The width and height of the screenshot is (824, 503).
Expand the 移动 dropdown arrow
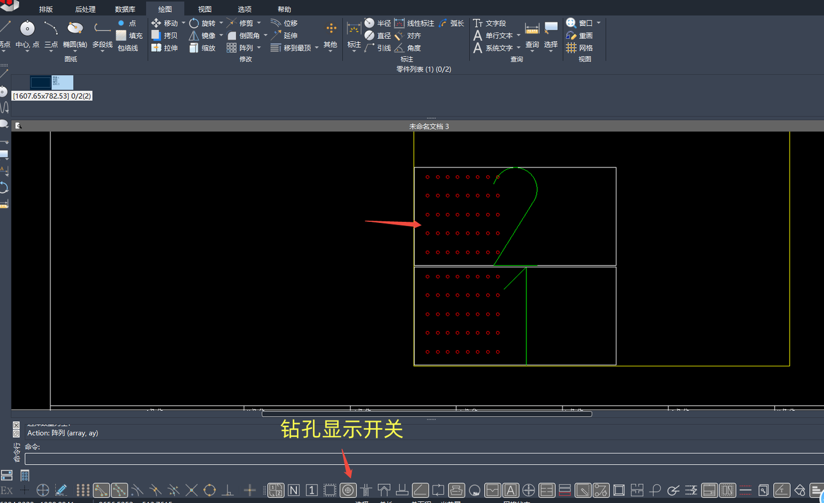tap(183, 23)
